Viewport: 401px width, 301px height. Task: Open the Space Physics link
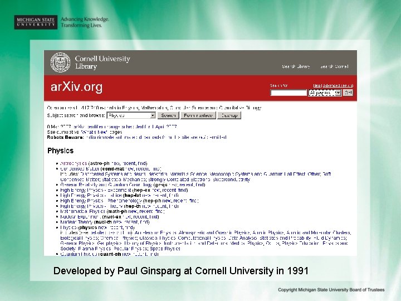[165, 249]
